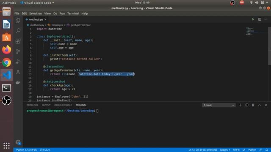Screen dimensions: 271x152
Task: Open the Go menu
Action: point(55,14)
